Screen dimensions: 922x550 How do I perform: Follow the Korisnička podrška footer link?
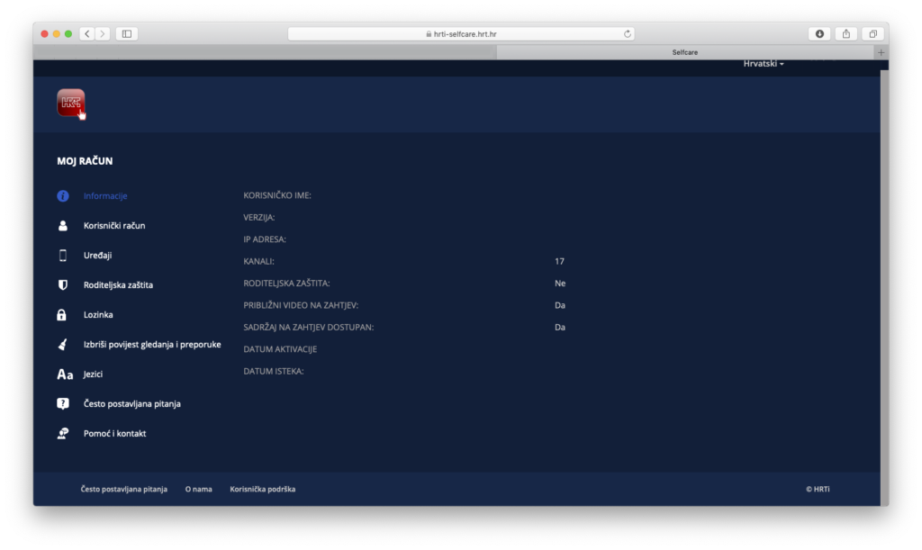pos(263,490)
